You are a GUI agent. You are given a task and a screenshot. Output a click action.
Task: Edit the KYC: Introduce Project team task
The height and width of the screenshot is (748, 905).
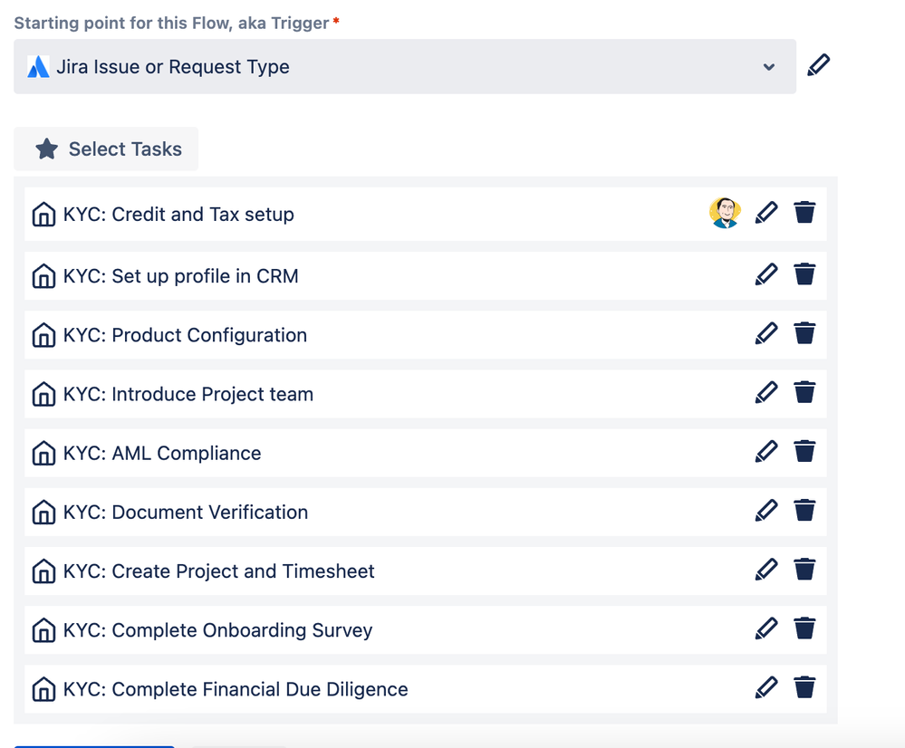[766, 392]
